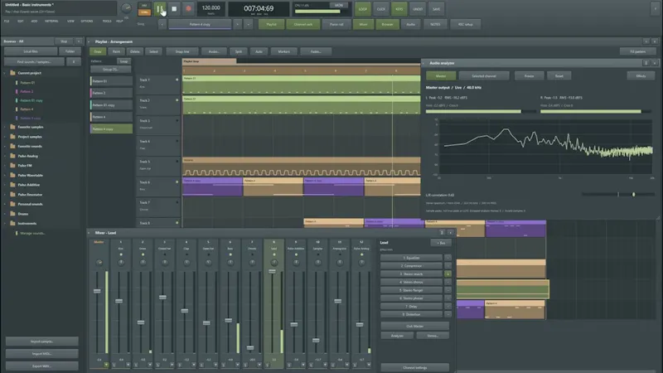Expand the Current project folder tree
This screenshot has height=373, width=663.
click(5, 73)
